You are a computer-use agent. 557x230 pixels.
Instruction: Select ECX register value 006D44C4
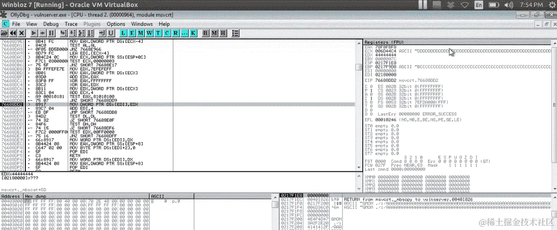coord(385,51)
